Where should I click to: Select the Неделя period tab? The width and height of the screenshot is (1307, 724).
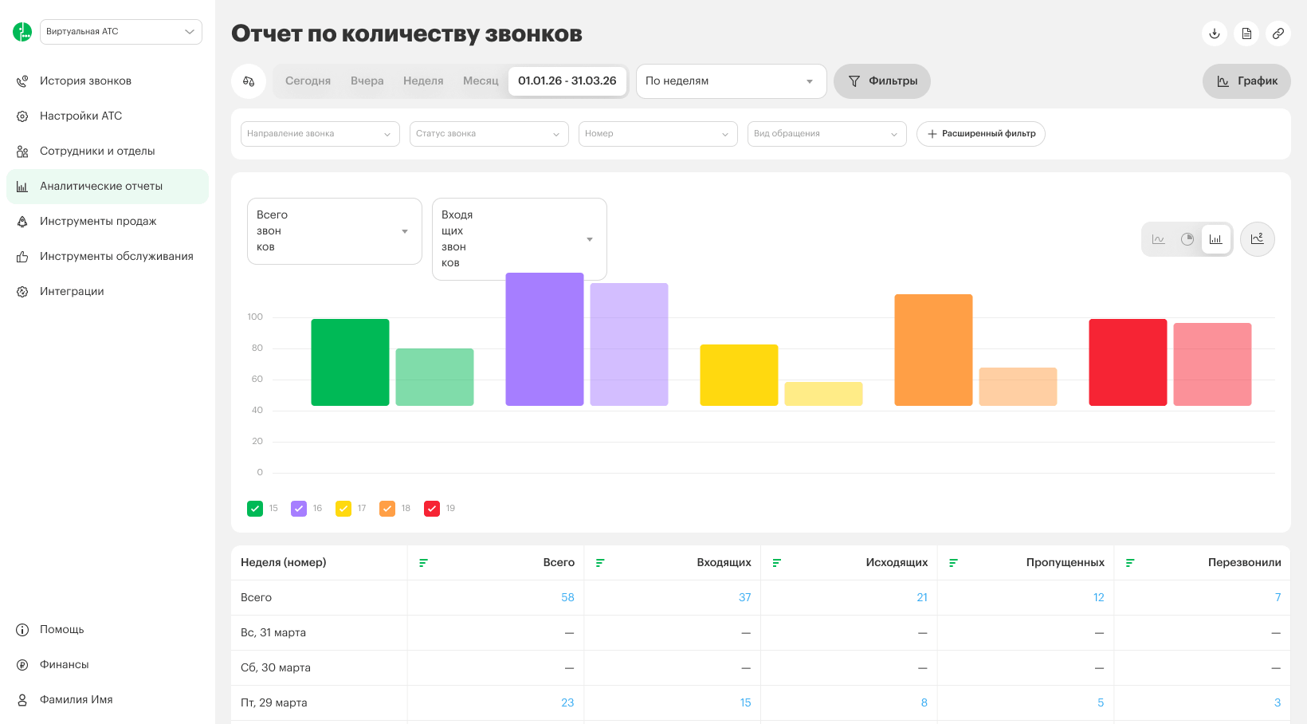pyautogui.click(x=423, y=81)
